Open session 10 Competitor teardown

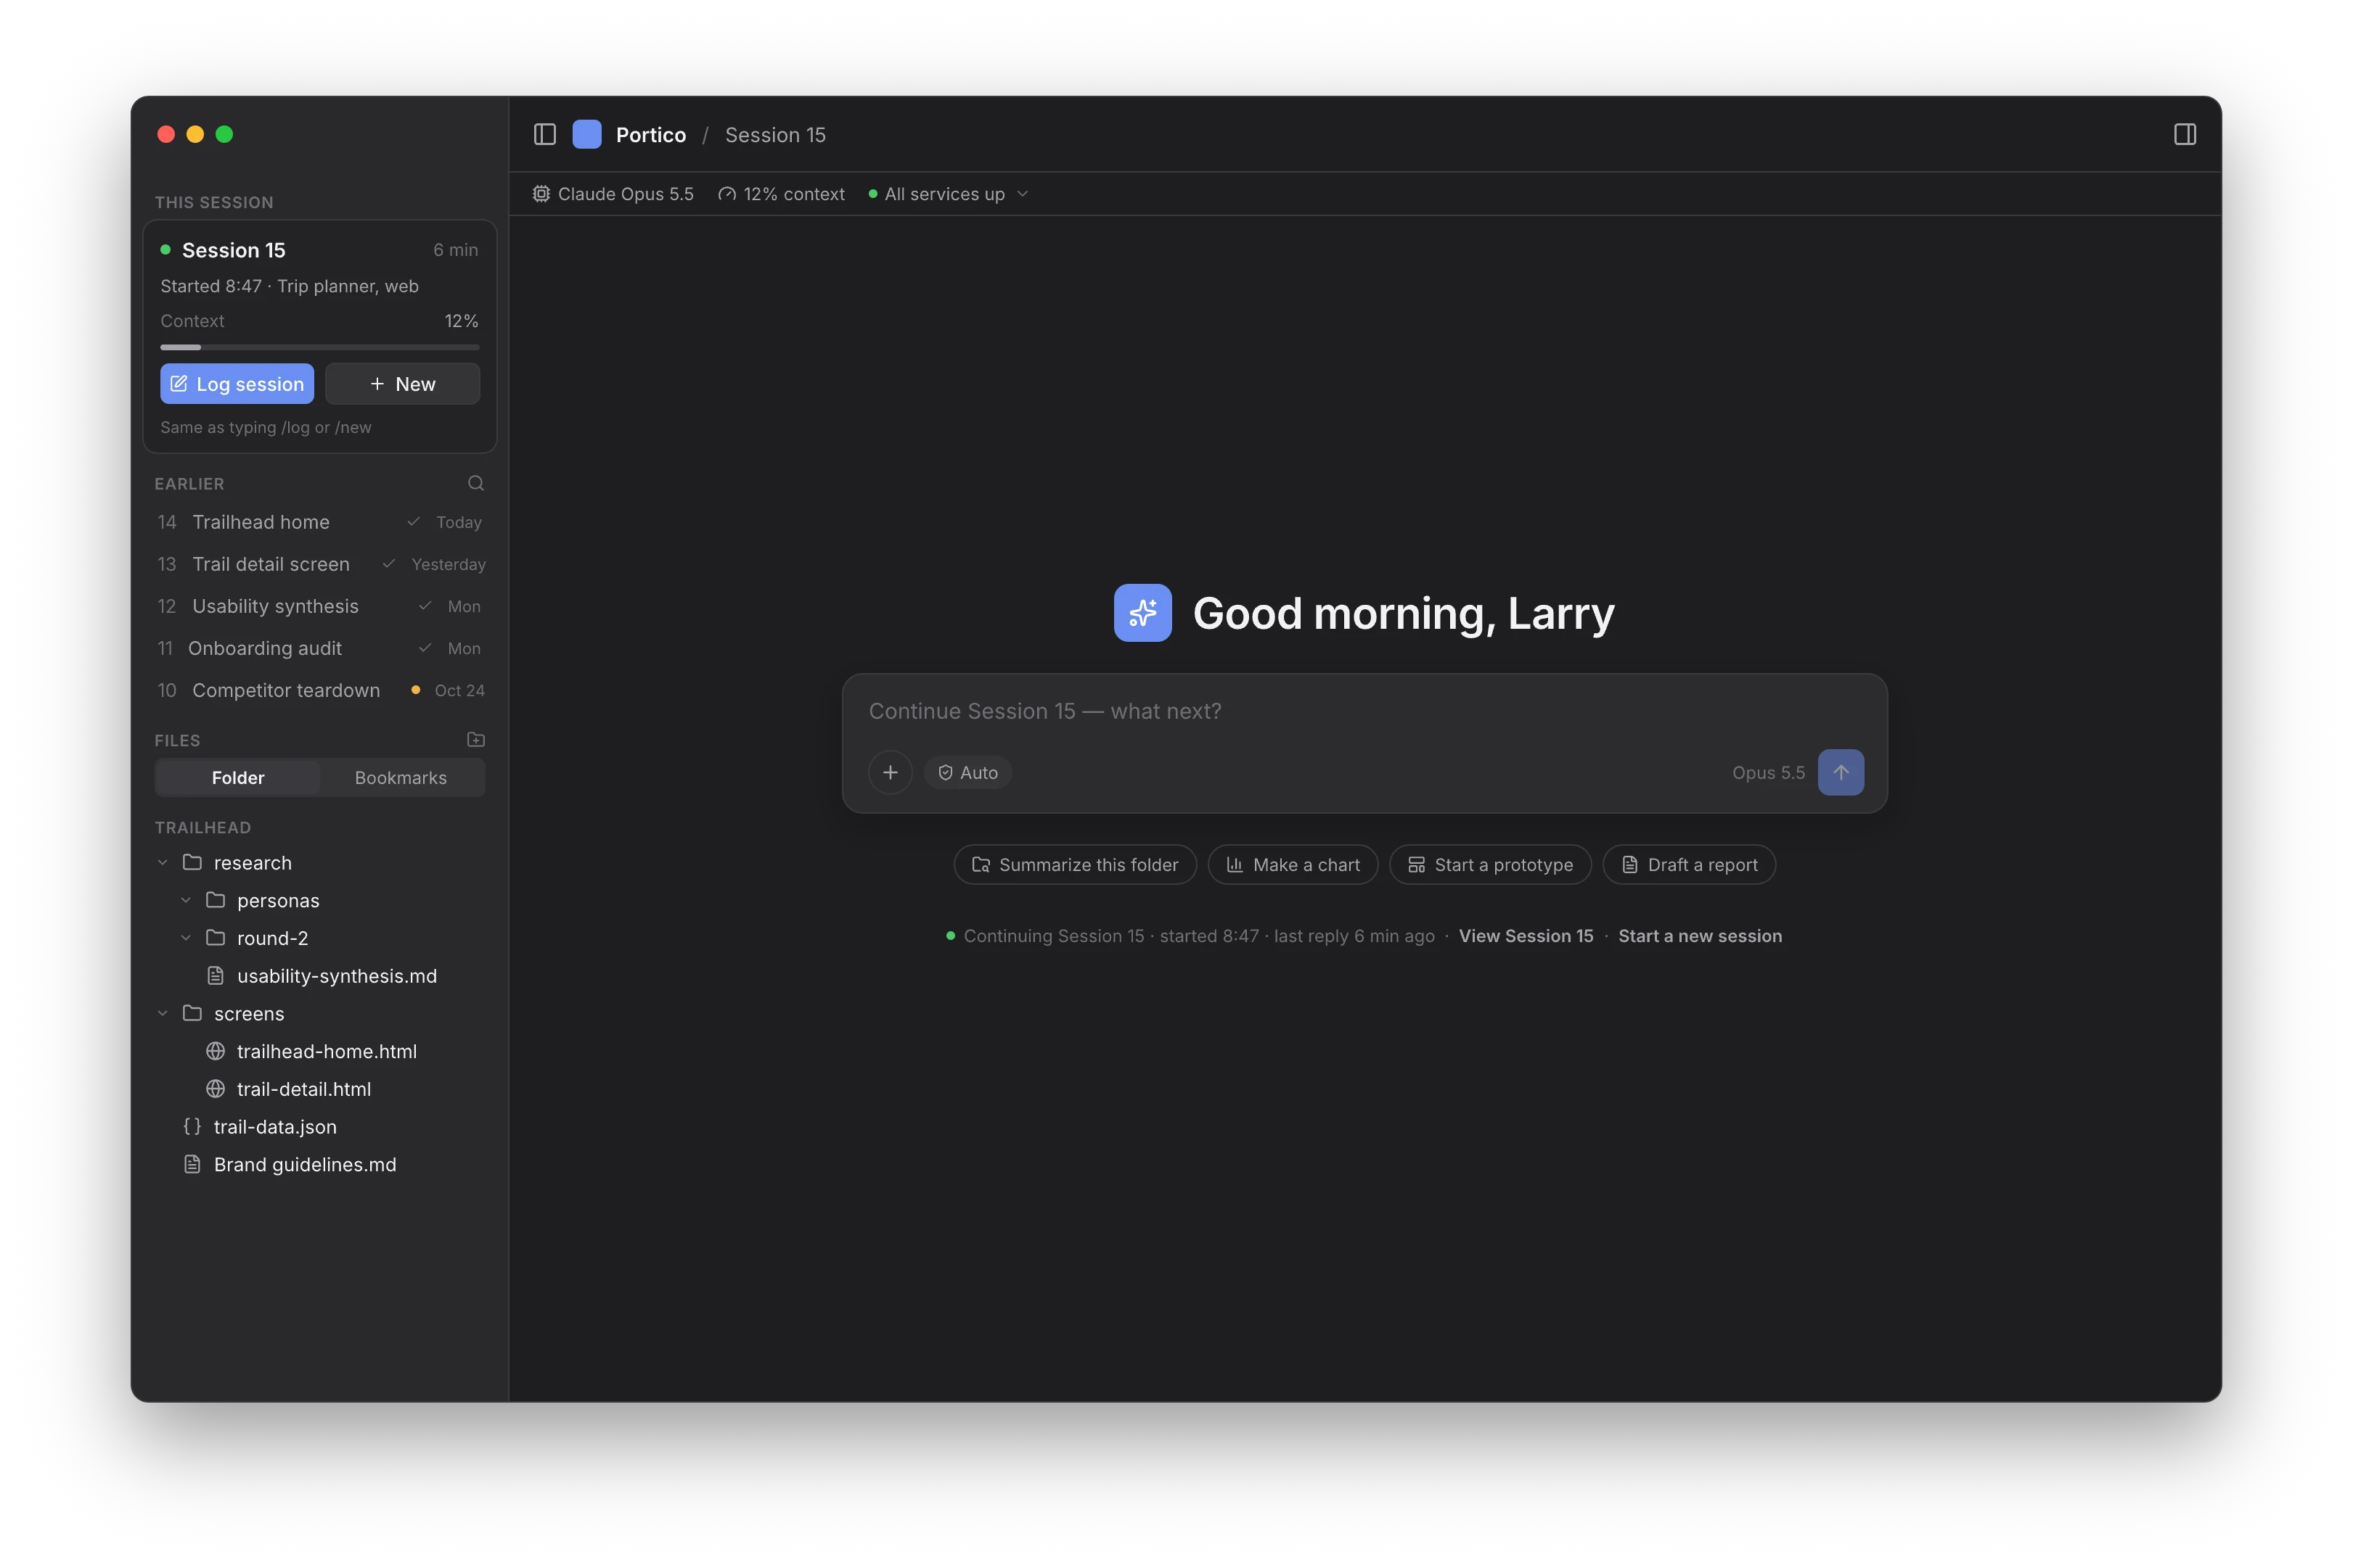click(320, 690)
